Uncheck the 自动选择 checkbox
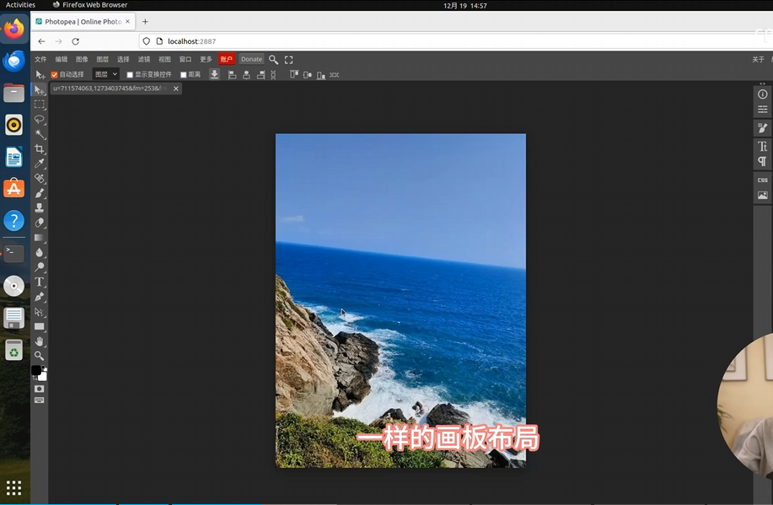 pos(54,75)
